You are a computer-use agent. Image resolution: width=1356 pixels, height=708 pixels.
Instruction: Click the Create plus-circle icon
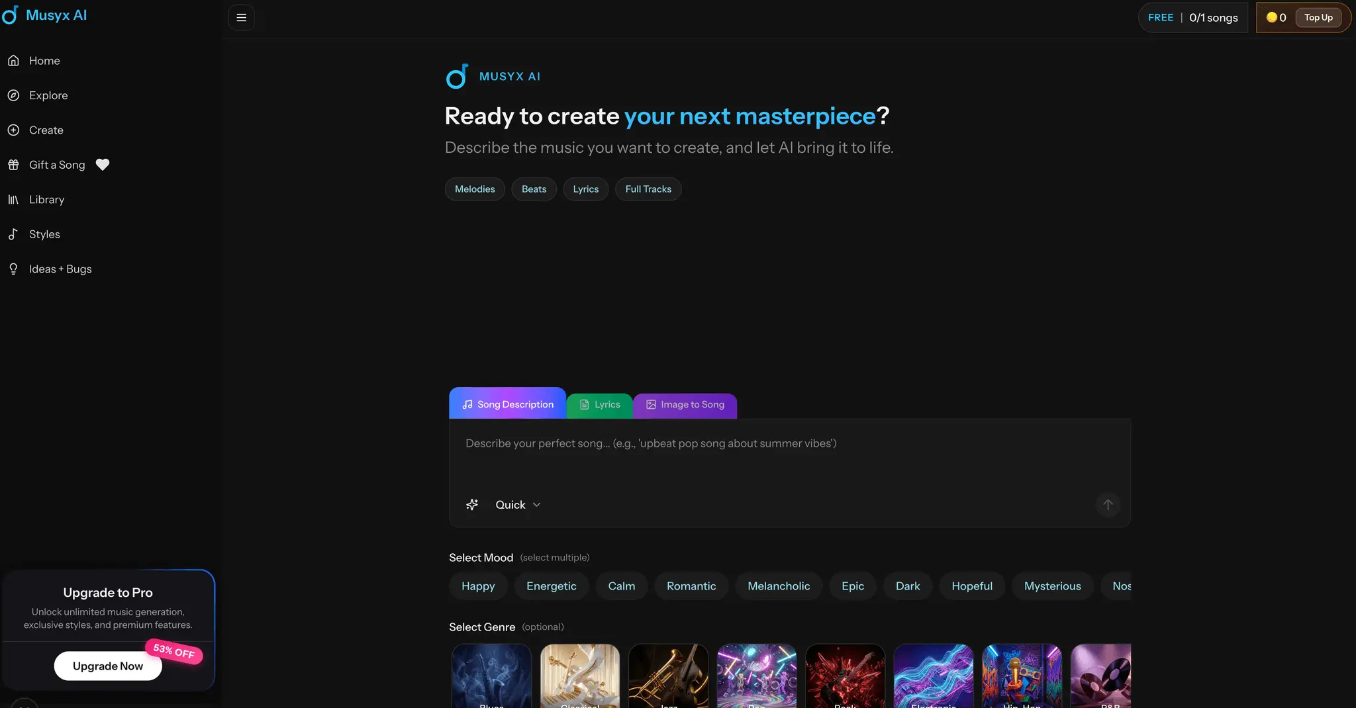click(x=13, y=130)
